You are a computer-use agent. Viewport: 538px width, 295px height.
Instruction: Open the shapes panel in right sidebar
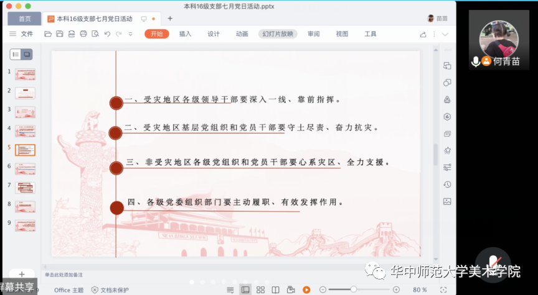(x=447, y=82)
